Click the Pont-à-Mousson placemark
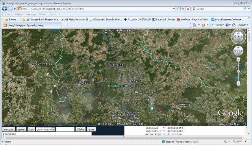 [x=106, y=32]
